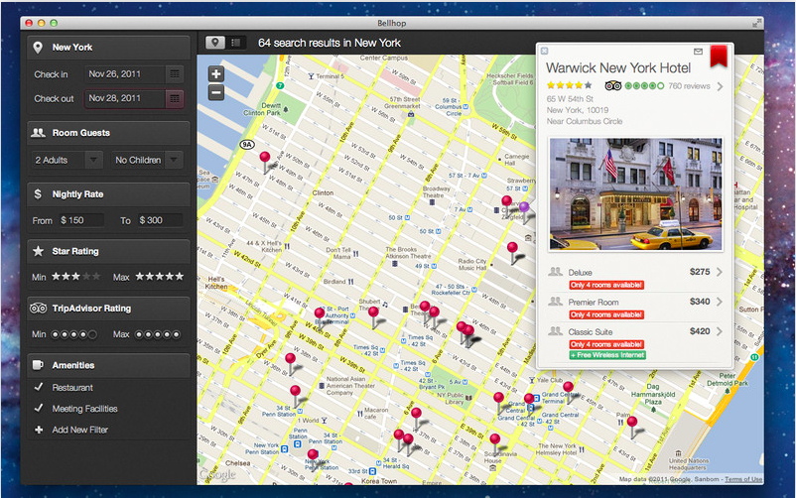
Task: Click the red pin near W 50th St
Action: 265,158
